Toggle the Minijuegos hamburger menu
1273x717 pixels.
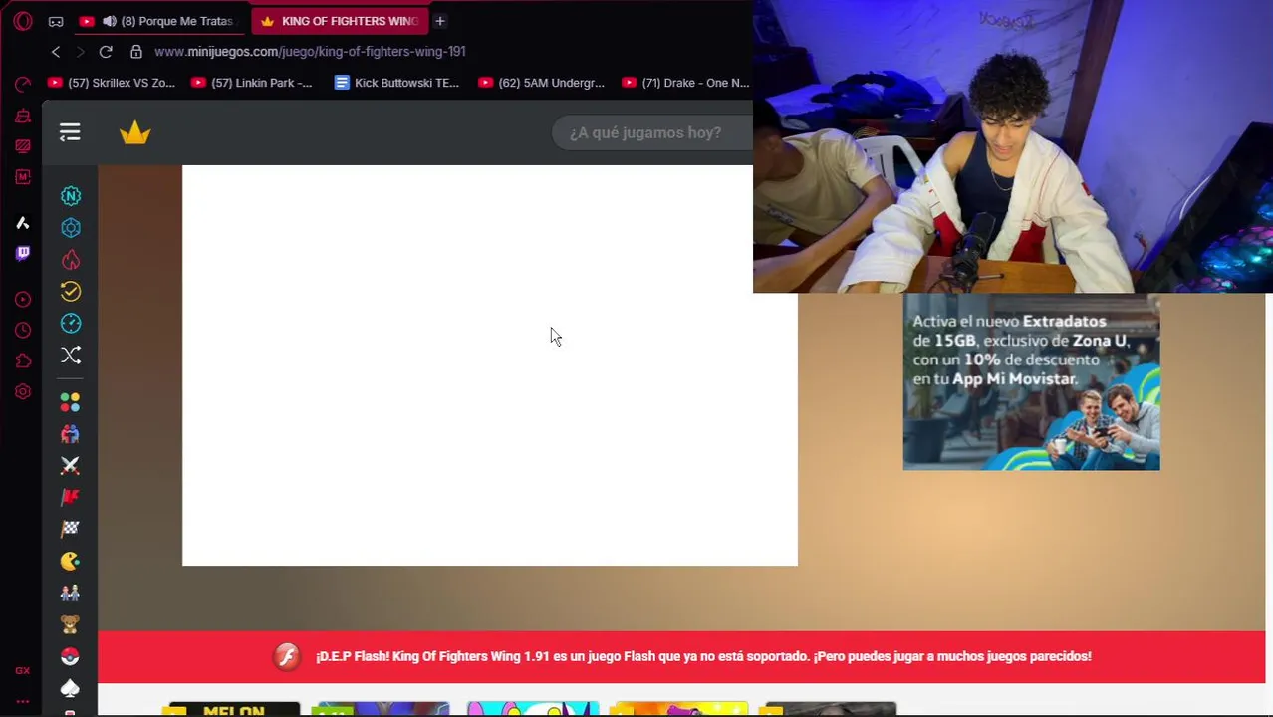point(70,132)
